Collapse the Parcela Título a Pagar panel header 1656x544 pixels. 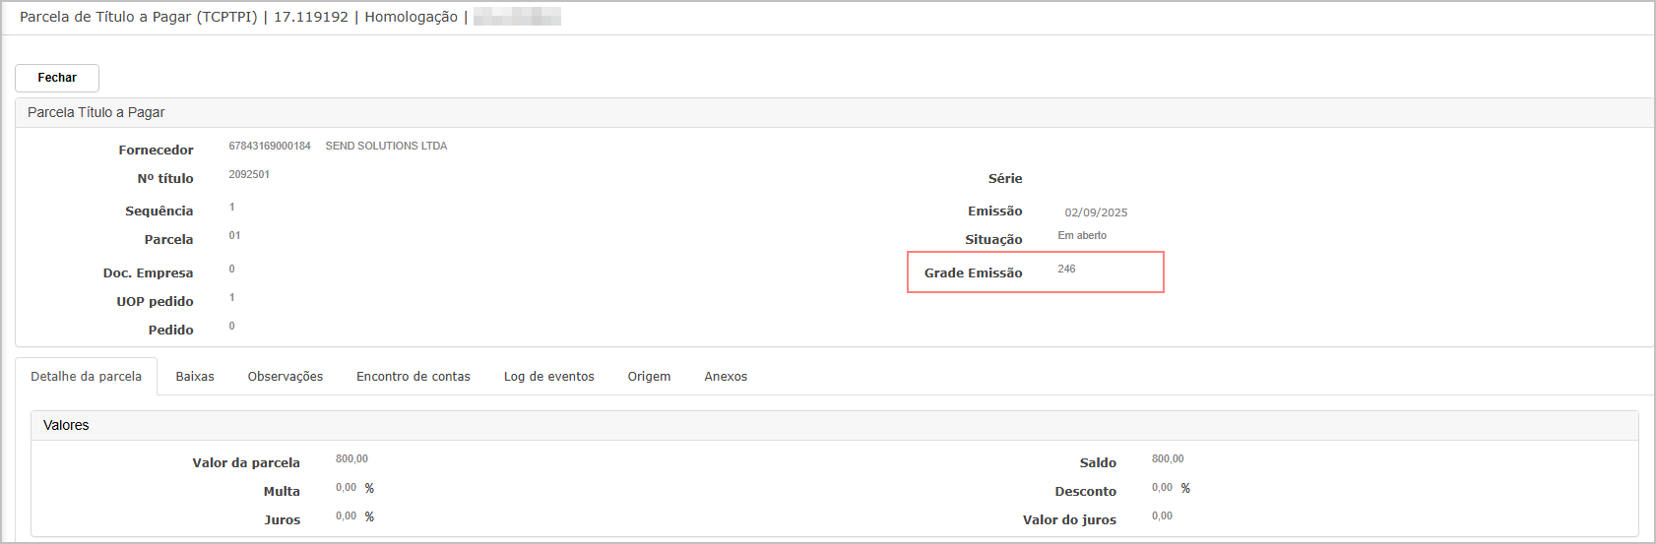click(x=96, y=113)
